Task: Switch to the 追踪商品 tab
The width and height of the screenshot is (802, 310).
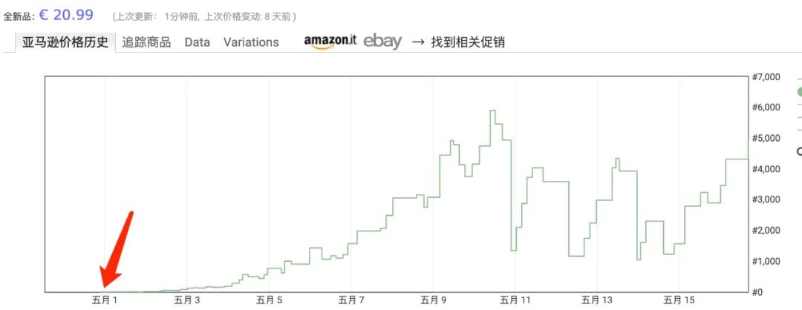Action: point(146,42)
